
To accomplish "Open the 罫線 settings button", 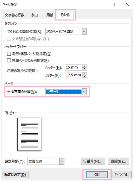I will [119, 162].
